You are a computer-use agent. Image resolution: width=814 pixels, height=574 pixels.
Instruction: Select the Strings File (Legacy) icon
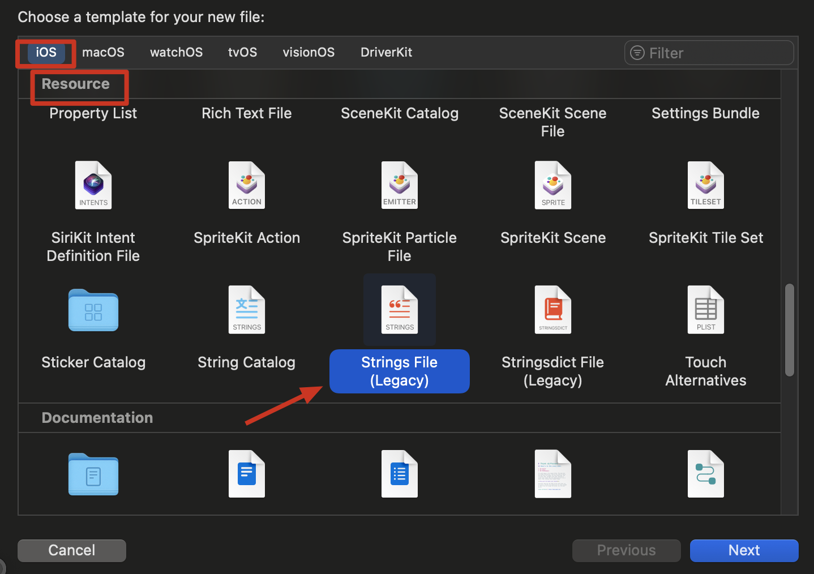[x=400, y=310]
